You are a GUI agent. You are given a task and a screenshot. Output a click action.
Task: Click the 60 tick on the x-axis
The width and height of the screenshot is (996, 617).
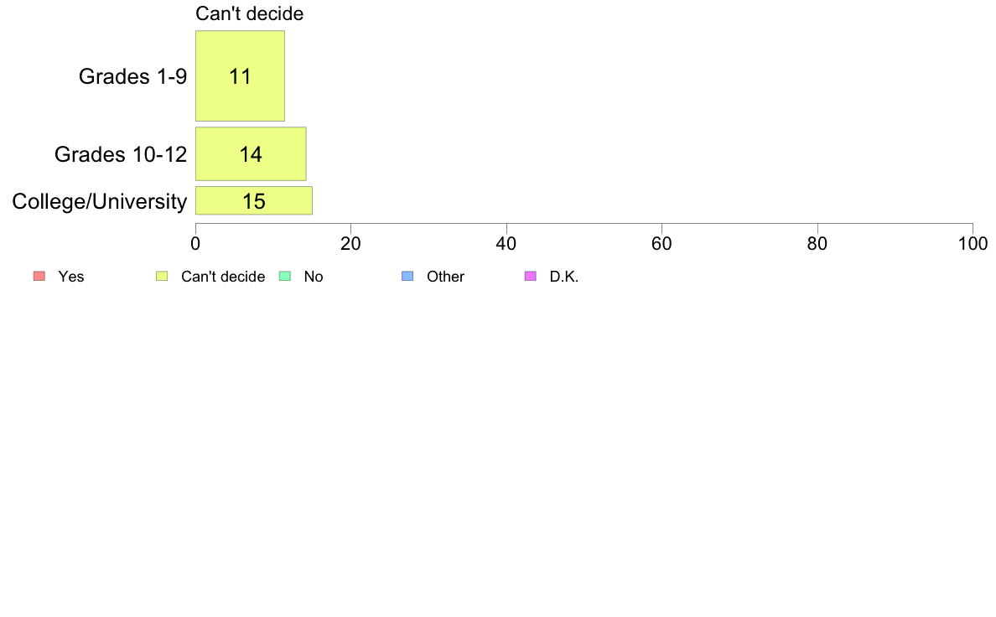[x=661, y=243]
